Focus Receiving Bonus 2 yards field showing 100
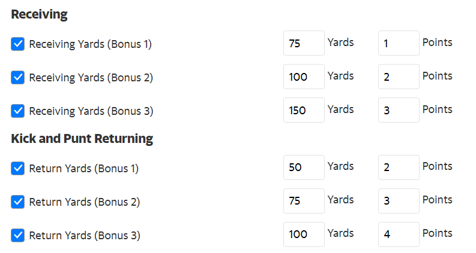Image resolution: width=476 pixels, height=253 pixels. click(x=304, y=77)
